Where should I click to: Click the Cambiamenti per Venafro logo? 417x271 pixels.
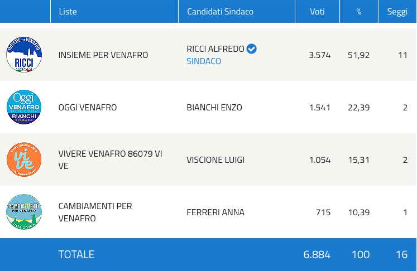[24, 212]
